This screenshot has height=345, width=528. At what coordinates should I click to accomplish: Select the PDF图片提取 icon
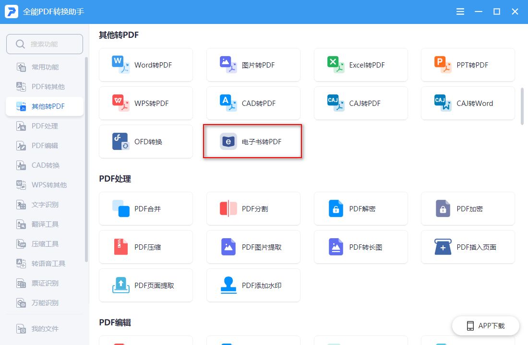pyautogui.click(x=228, y=247)
